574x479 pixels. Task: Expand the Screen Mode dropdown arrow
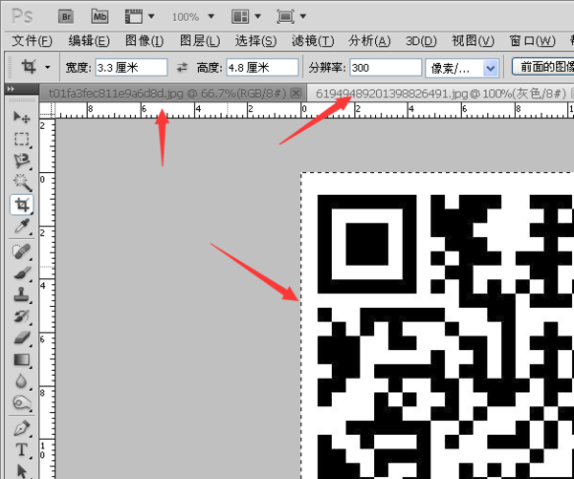(303, 16)
